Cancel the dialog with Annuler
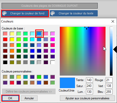The height and width of the screenshot is (103, 117). pos(29,98)
